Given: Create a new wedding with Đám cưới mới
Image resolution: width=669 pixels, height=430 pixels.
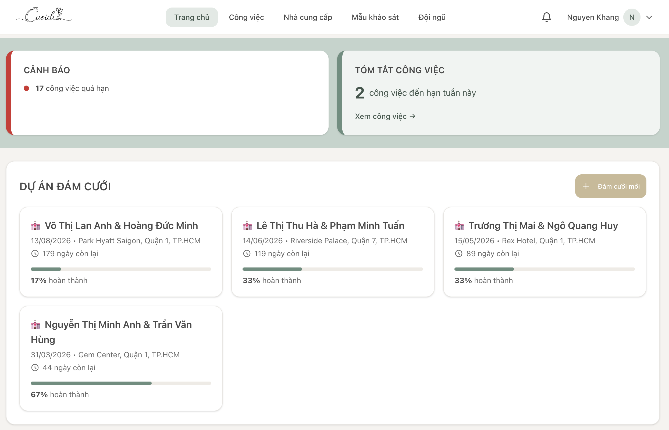Looking at the screenshot, I should [611, 186].
